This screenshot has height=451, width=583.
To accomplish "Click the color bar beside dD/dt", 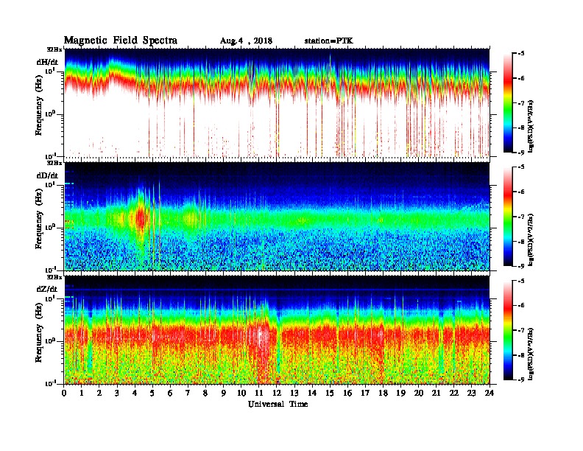I will click(x=508, y=216).
